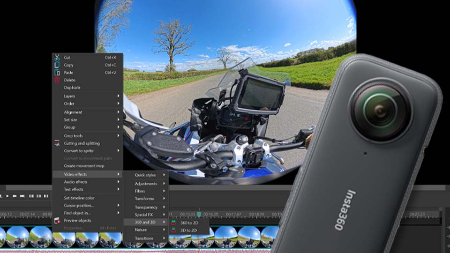Click the Preview objects icon
Image resolution: width=450 pixels, height=253 pixels.
(x=57, y=220)
